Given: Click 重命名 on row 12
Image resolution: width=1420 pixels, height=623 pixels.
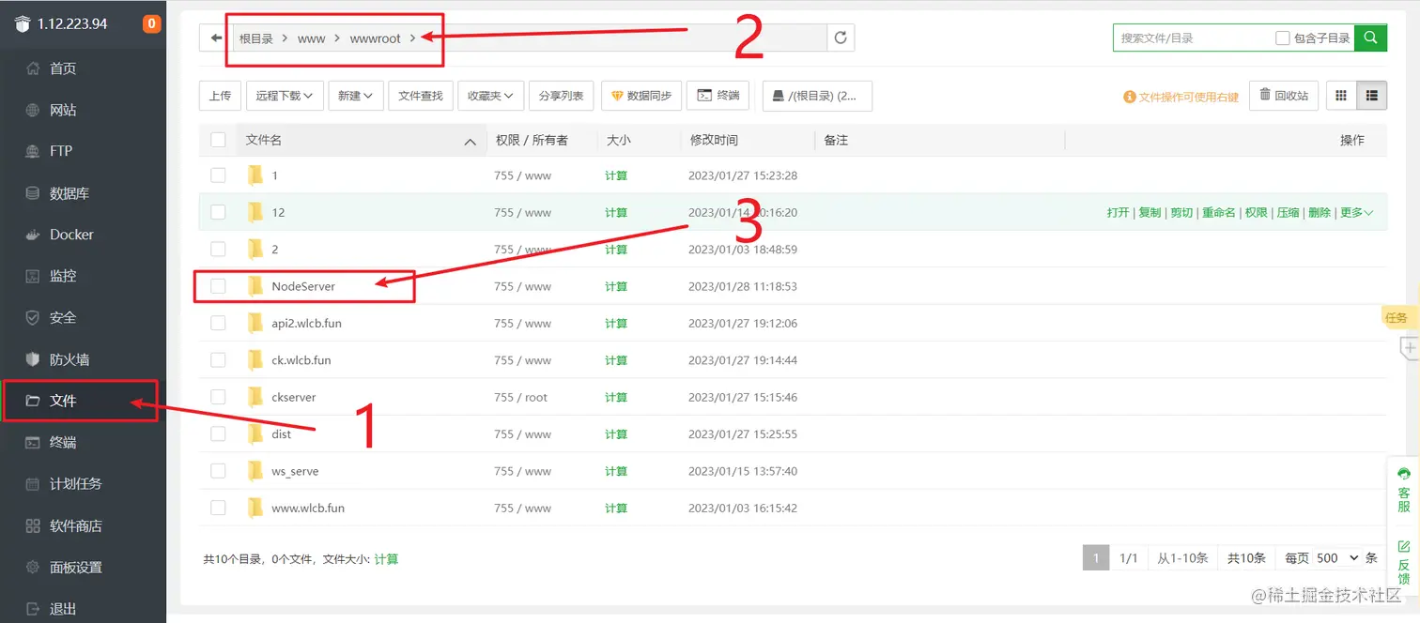Looking at the screenshot, I should (x=1219, y=213).
